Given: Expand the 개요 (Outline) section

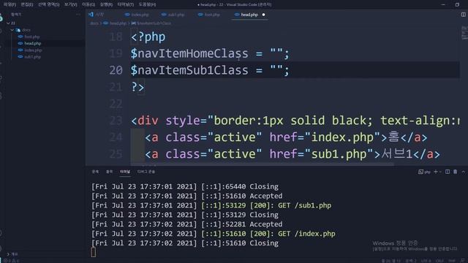Looking at the screenshot, I should tap(12, 254).
